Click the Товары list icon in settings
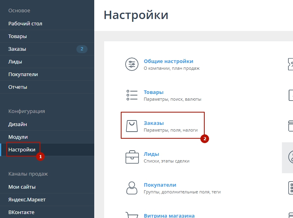The image size is (293, 218). pyautogui.click(x=132, y=95)
